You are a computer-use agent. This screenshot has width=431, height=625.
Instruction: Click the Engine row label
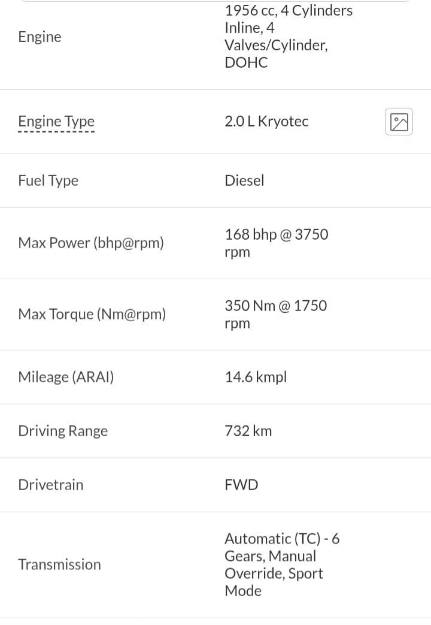40,37
